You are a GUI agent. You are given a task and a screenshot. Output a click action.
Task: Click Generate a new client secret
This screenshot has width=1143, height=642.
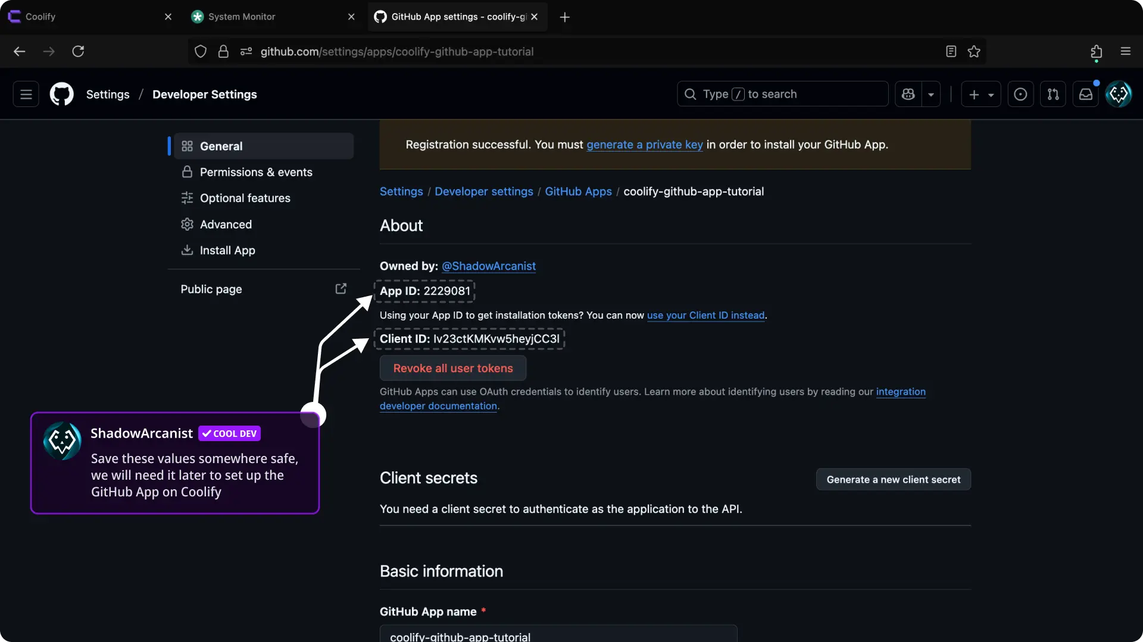pos(893,479)
